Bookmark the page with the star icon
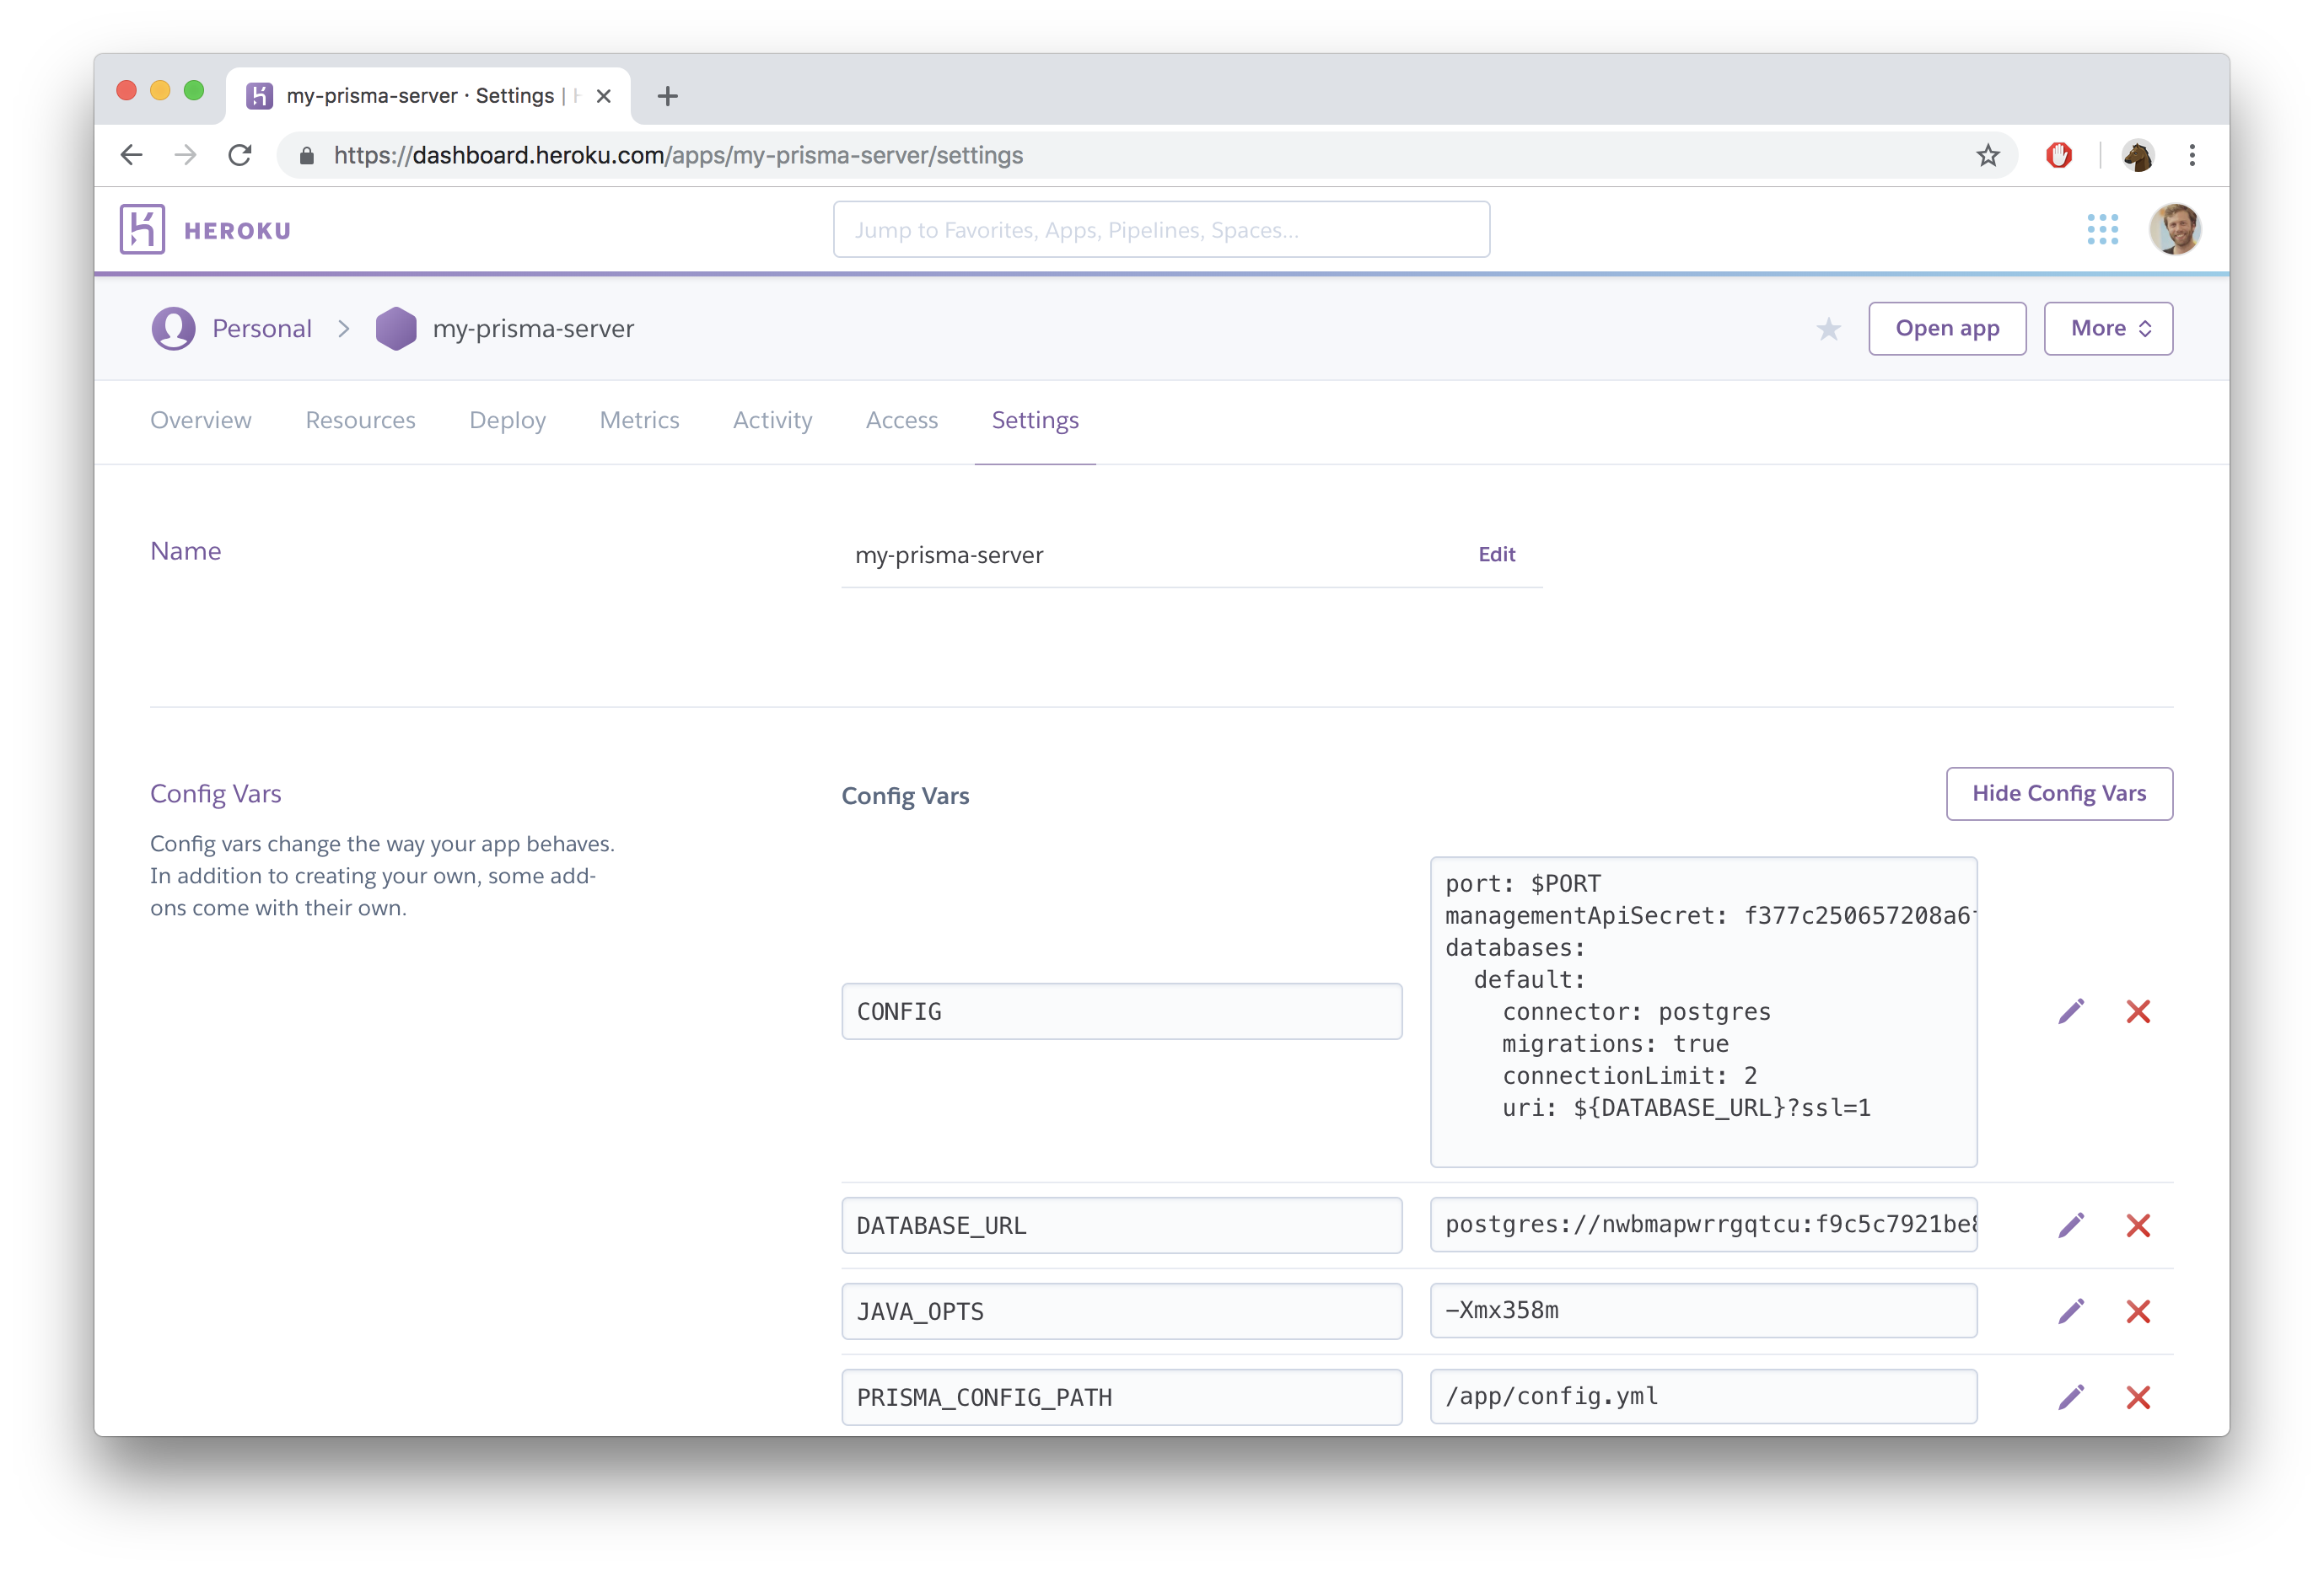This screenshot has width=2324, height=1571. (1987, 155)
